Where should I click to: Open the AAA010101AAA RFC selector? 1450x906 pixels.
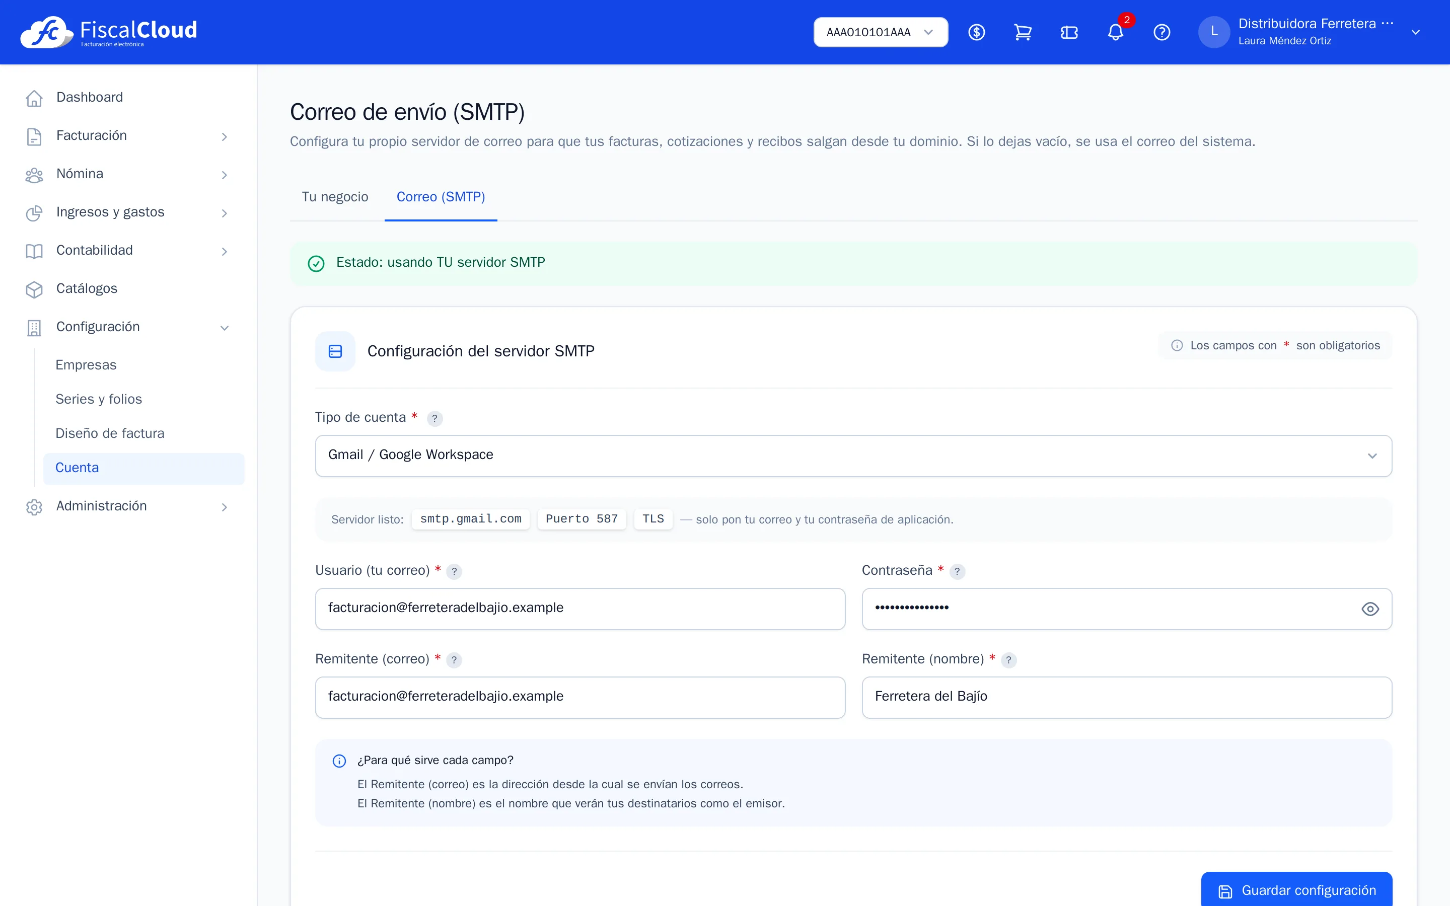[x=880, y=32]
